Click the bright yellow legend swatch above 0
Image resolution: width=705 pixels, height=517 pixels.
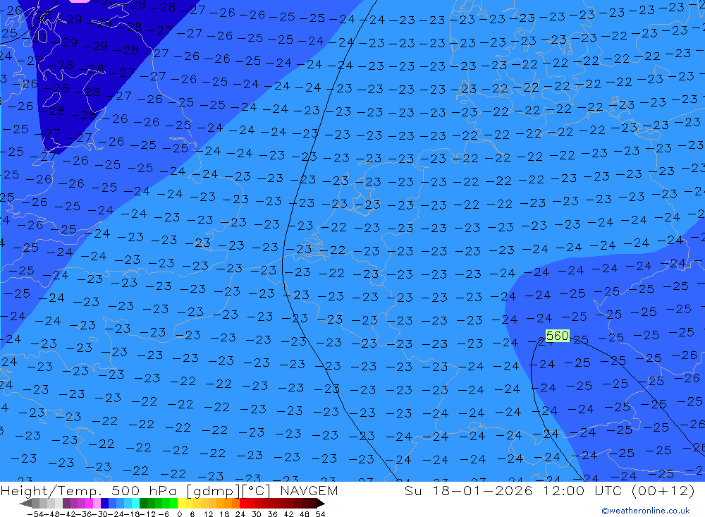coord(181,504)
